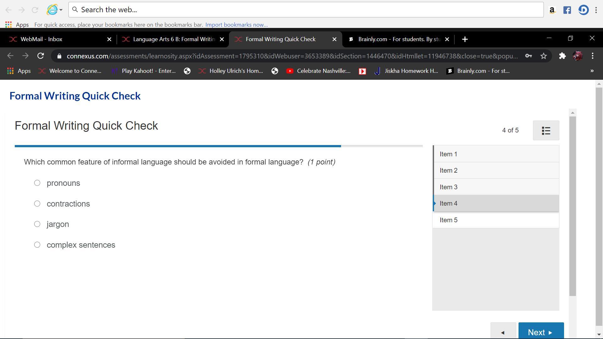Screen dimensions: 603x339
Task: Go to the previous question arrow button
Action: [x=503, y=332]
